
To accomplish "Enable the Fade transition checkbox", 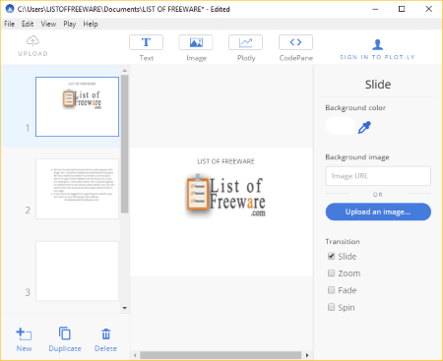I will click(331, 290).
